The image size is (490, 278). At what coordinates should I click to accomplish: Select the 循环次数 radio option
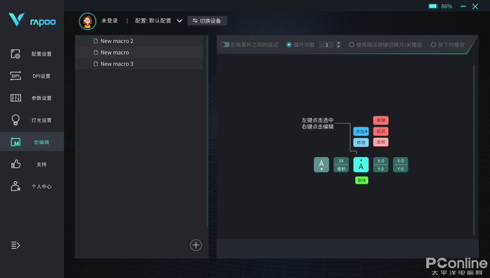point(289,45)
